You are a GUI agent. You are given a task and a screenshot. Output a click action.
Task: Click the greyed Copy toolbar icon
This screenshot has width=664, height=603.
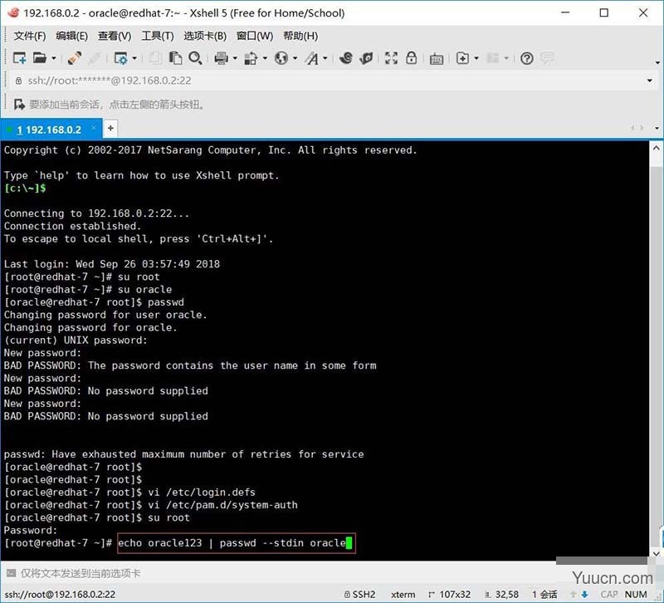(155, 58)
